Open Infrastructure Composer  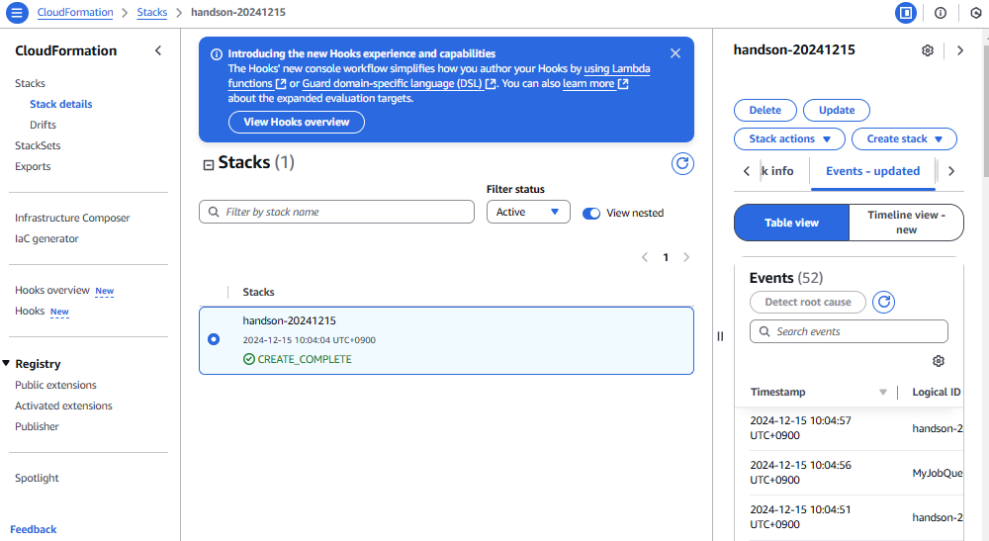click(72, 218)
